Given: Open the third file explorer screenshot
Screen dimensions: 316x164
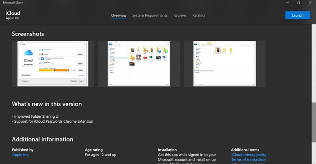Looking at the screenshot, I should 224,64.
